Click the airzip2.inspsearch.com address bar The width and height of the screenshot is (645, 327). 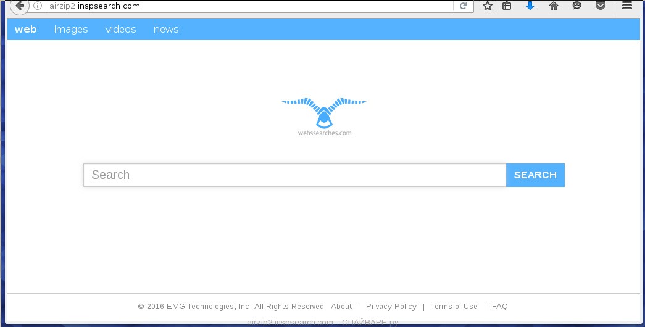coord(249,6)
